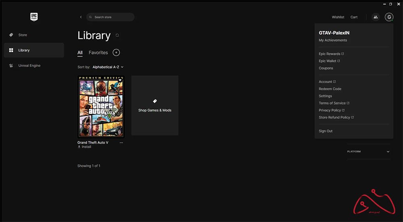Viewport: 403px width, 222px height.
Task: Click the Install download icon under GTA V
Action: (79, 147)
